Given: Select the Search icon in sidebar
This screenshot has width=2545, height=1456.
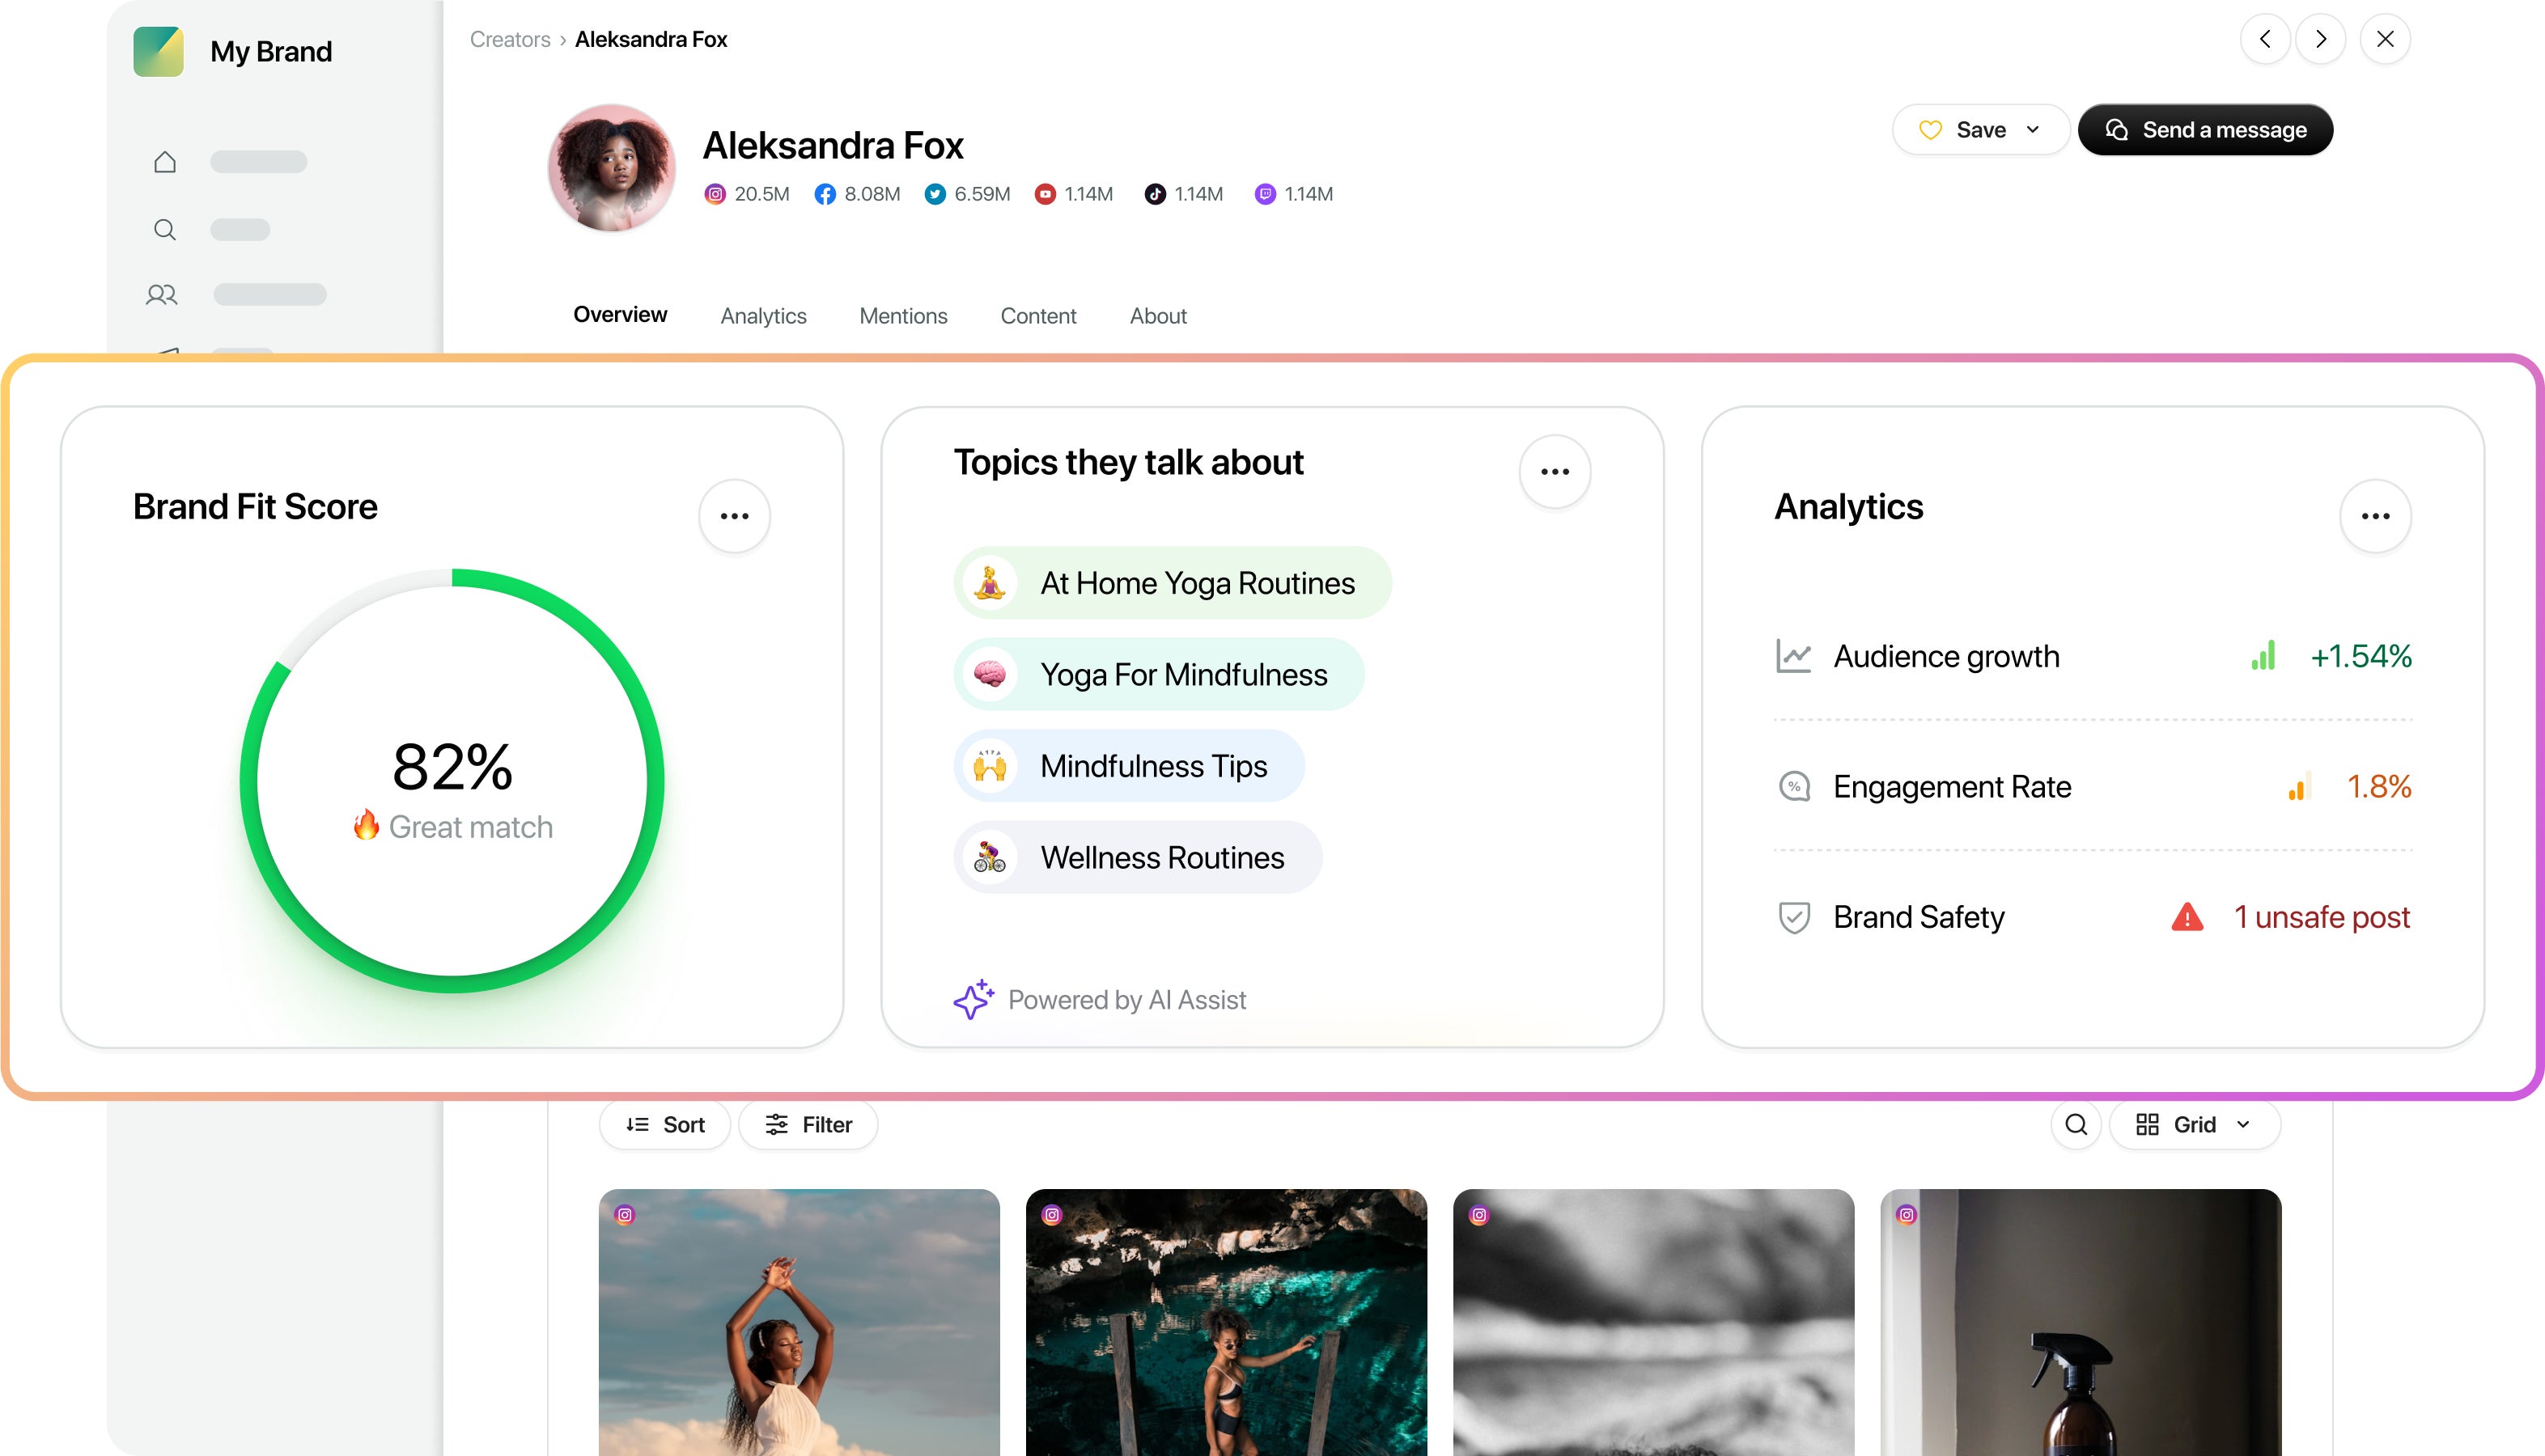Looking at the screenshot, I should pos(165,229).
